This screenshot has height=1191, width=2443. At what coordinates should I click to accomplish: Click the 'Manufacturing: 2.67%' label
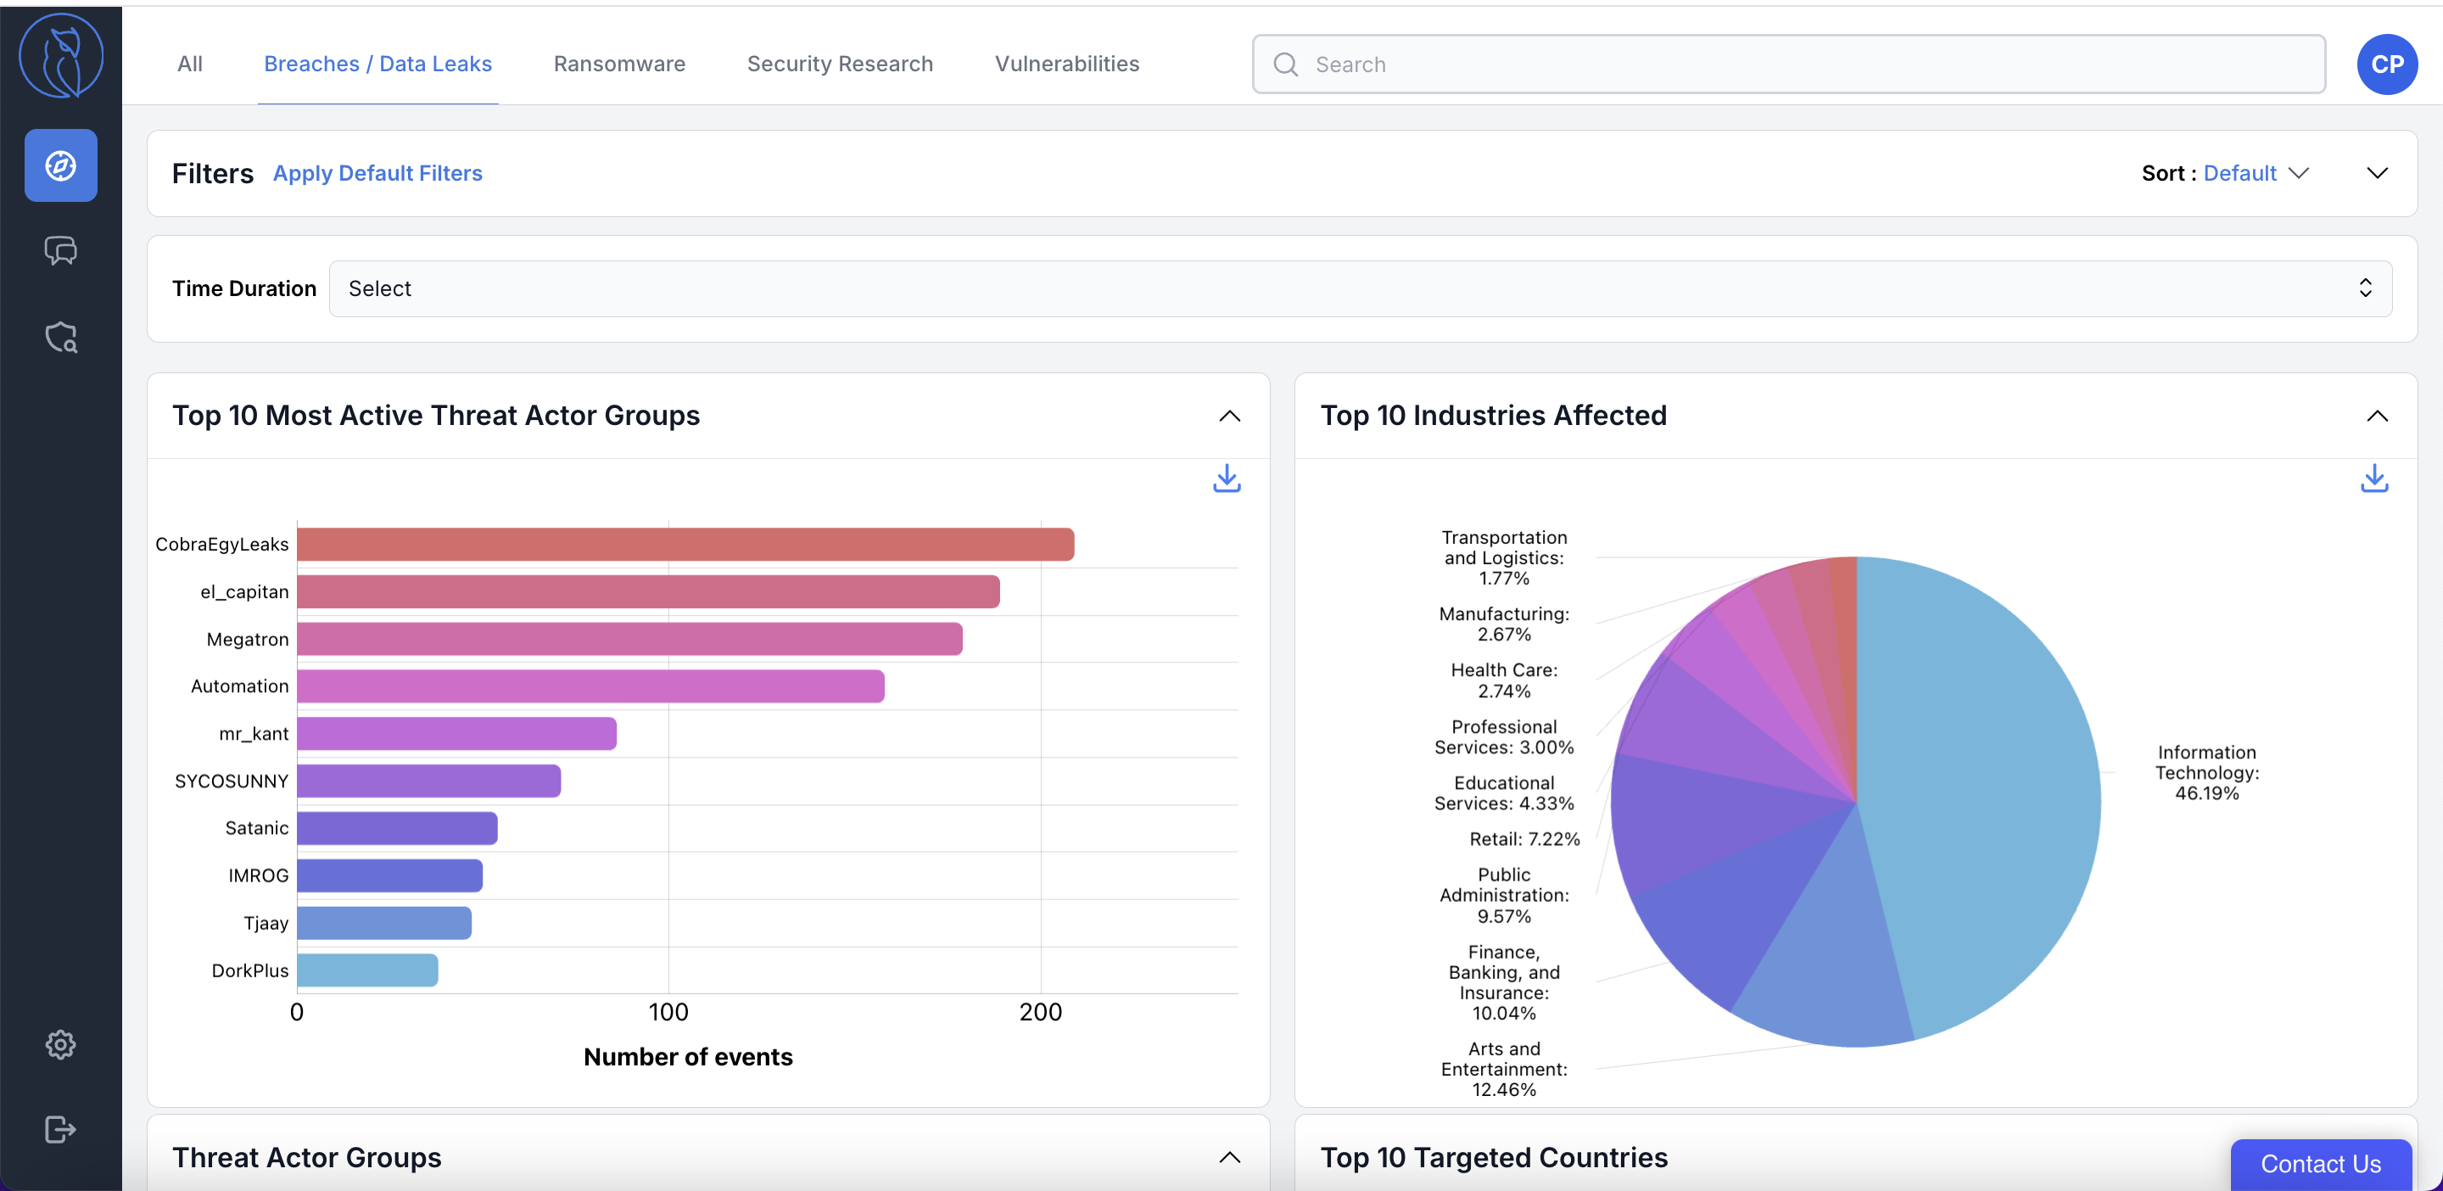click(x=1503, y=624)
